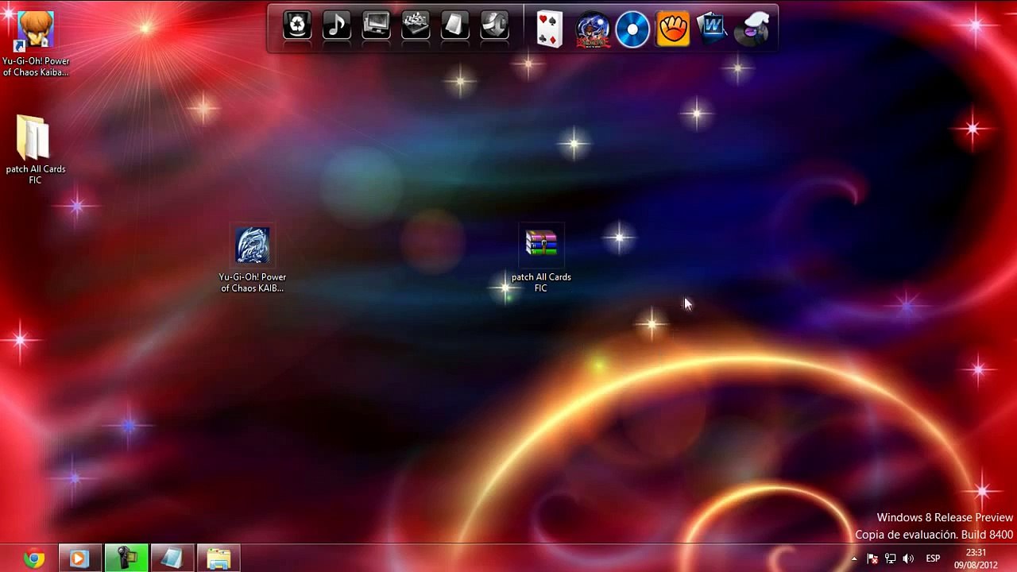Show hidden system tray icons
The width and height of the screenshot is (1017, 572).
coord(854,559)
